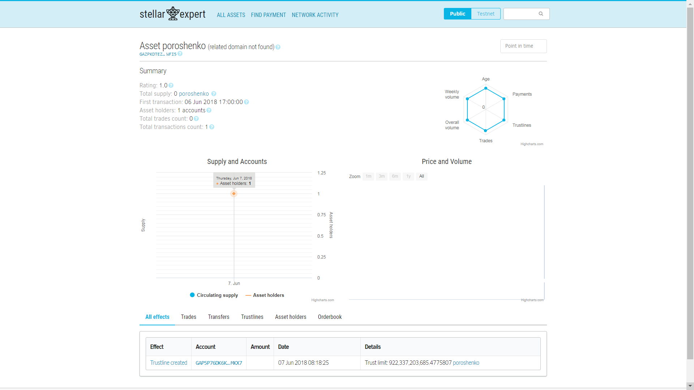Screen dimensions: 694x390
Task: Toggle Asset holders legend series
Action: click(x=265, y=295)
